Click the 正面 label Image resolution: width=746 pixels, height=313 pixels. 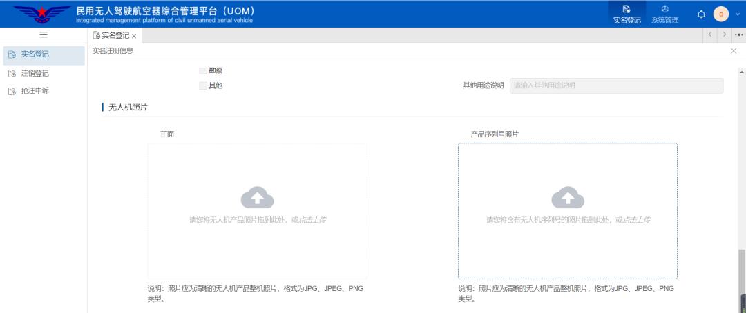167,134
